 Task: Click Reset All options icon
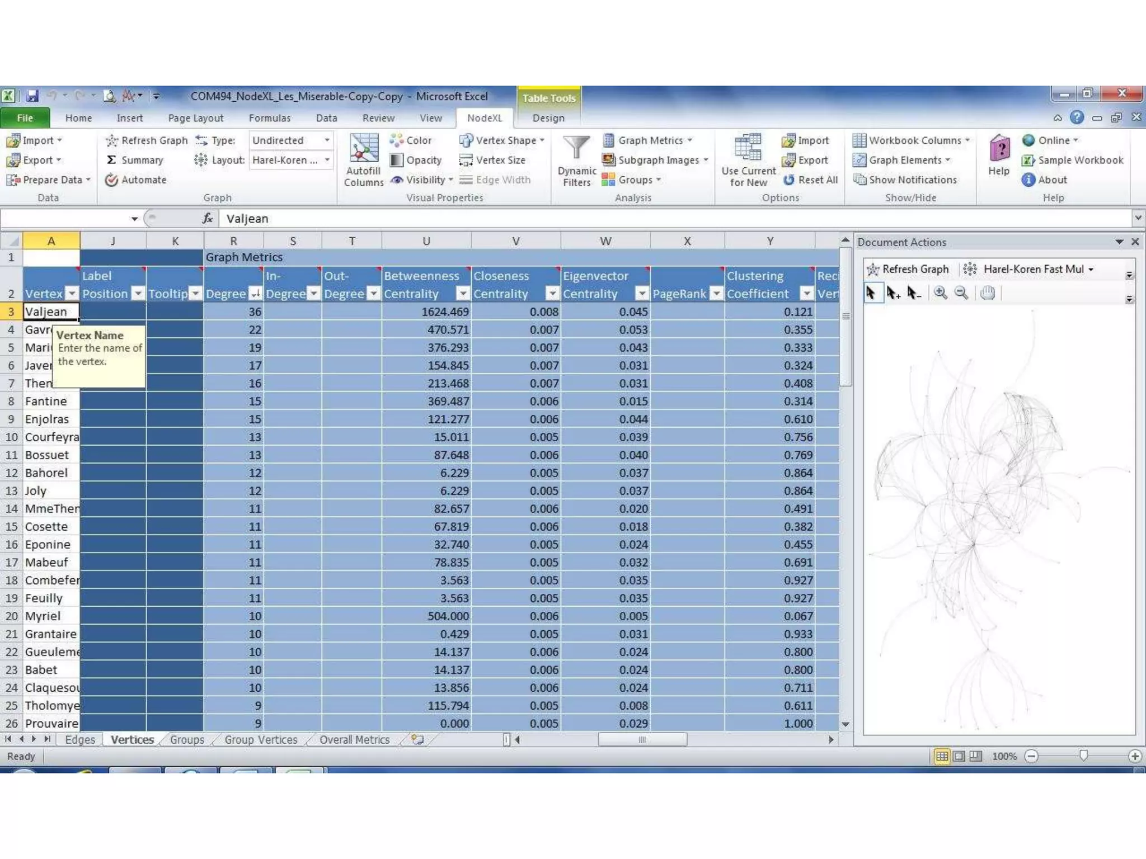[789, 180]
